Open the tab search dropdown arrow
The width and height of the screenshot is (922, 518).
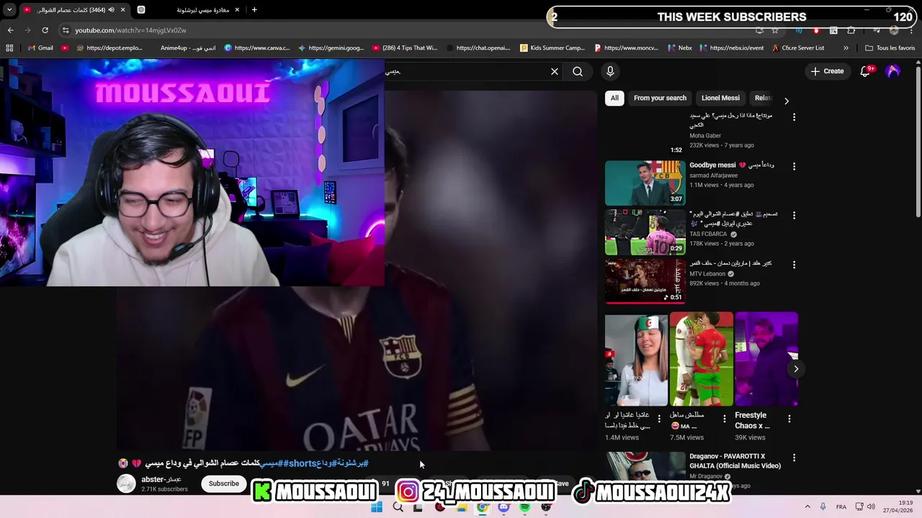(9, 10)
